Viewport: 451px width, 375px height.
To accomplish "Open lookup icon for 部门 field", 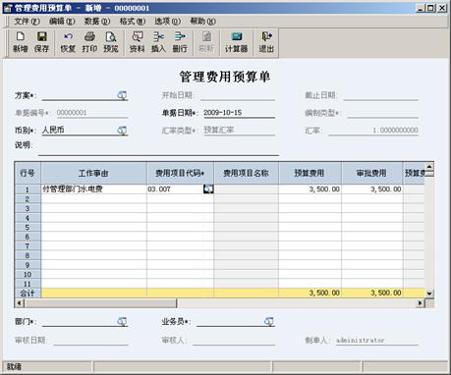I will tap(122, 321).
